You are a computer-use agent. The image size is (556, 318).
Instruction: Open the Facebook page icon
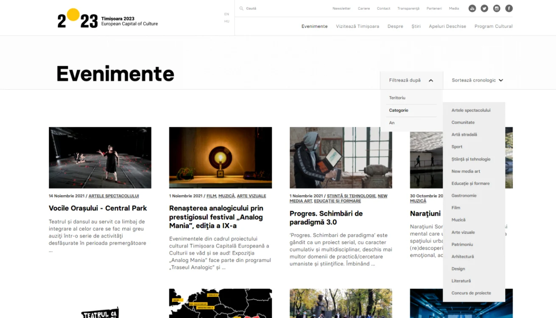point(509,8)
